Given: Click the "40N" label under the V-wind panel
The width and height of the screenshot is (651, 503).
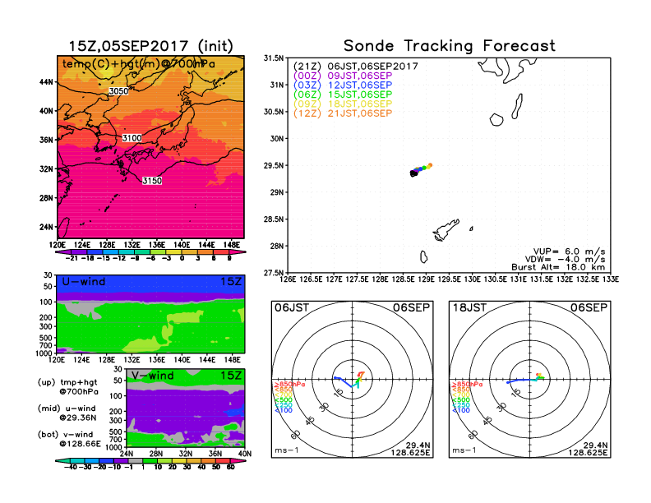Looking at the screenshot, I should 245,454.
